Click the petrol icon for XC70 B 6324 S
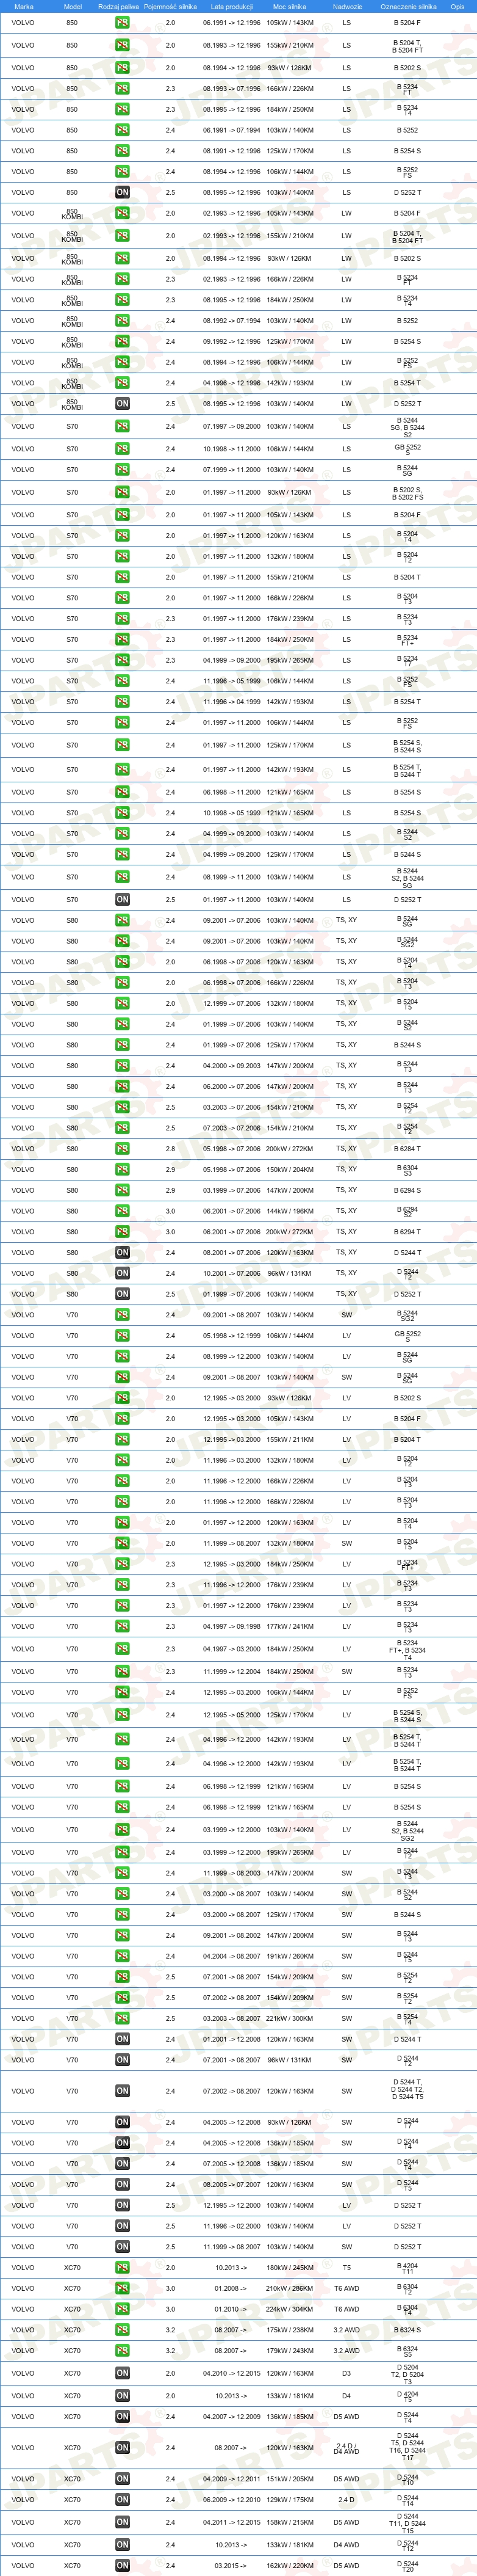477x2576 pixels. click(x=122, y=2329)
